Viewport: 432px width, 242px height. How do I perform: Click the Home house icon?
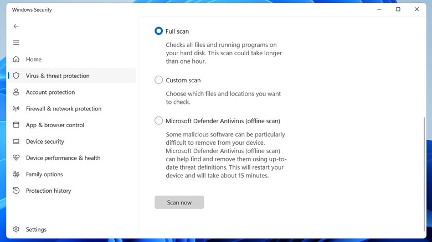coord(16,59)
